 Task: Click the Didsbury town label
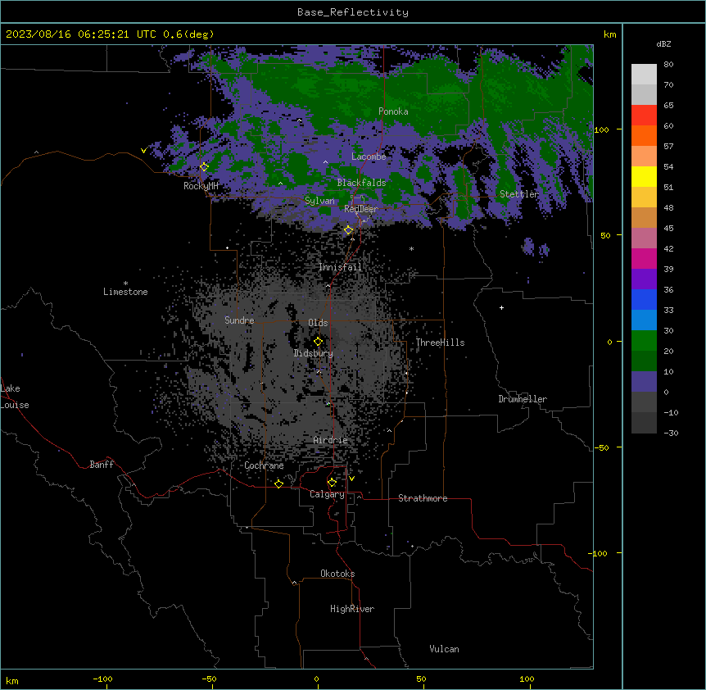click(x=314, y=353)
